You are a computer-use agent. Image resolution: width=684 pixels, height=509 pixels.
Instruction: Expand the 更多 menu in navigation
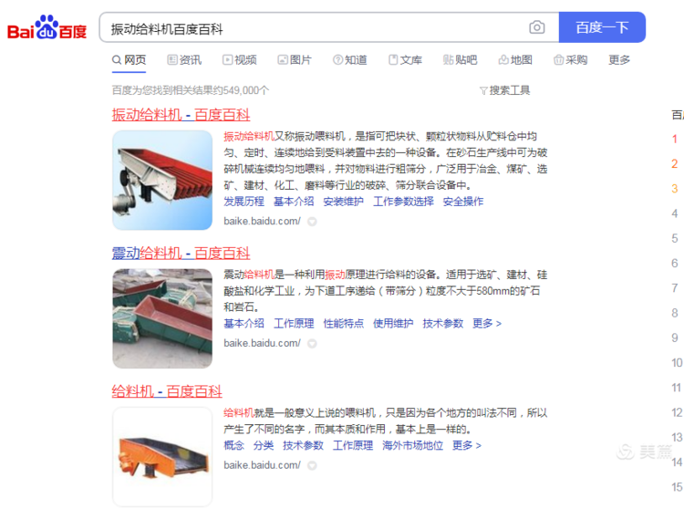[619, 60]
